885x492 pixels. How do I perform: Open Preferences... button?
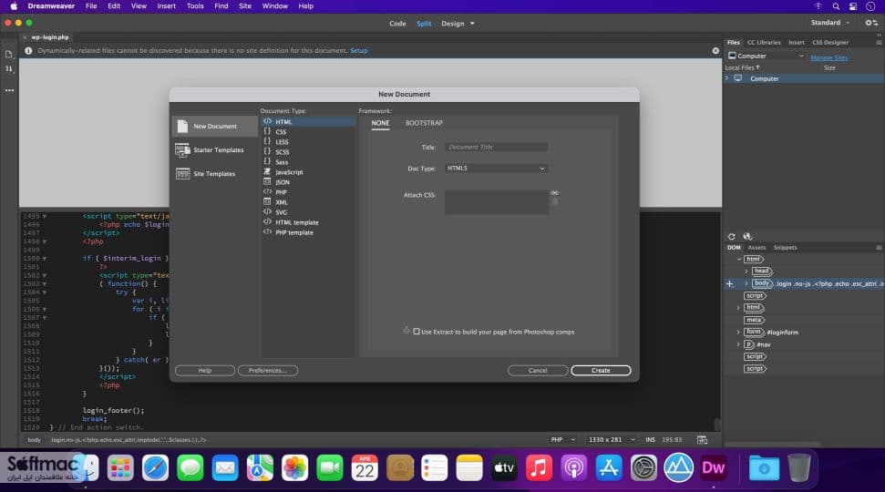268,371
